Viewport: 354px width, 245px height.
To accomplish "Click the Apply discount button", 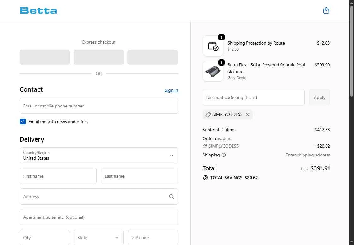I will (320, 97).
